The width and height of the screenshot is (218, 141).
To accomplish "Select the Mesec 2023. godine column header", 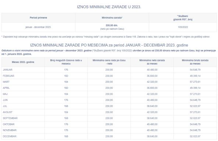I will [23, 62].
